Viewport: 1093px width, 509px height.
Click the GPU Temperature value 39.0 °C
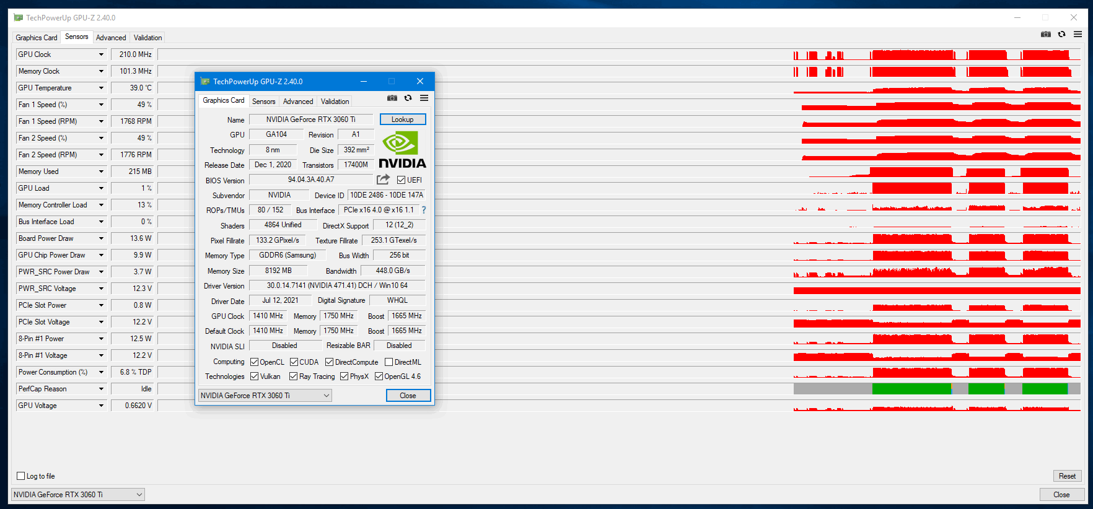coord(132,88)
